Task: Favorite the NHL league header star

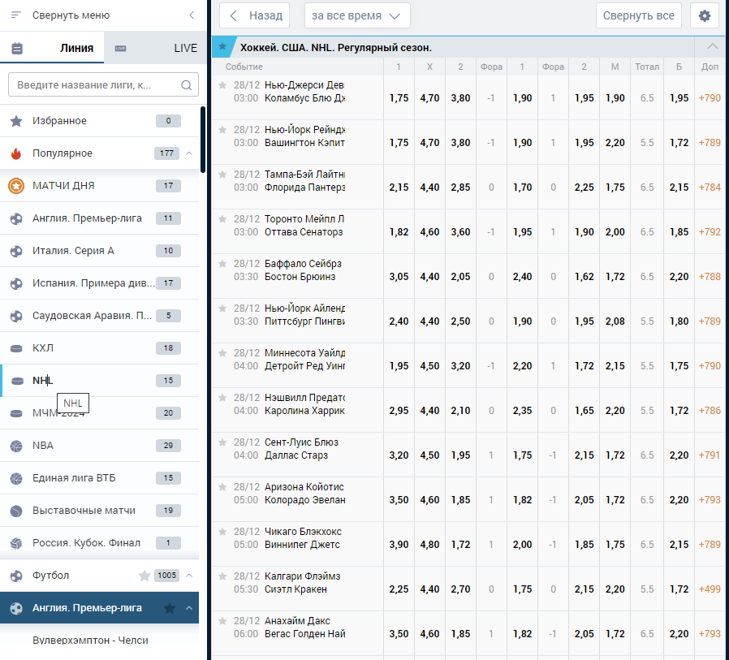Action: (x=222, y=46)
